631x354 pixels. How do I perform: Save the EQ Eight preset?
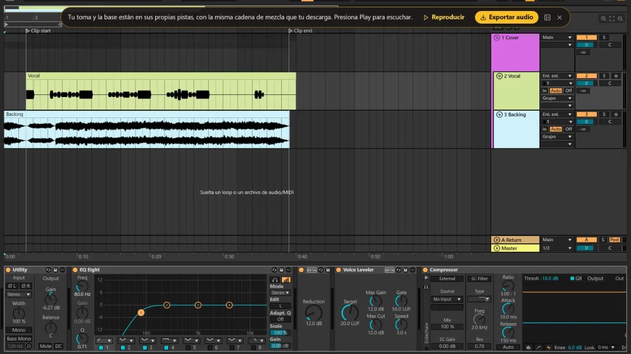coord(281,270)
